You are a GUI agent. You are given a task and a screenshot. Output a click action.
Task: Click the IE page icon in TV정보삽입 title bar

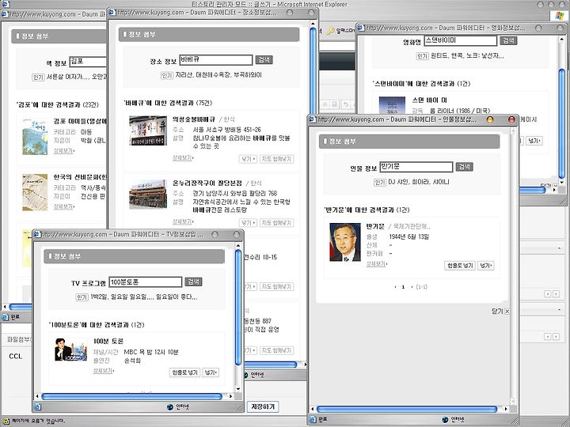click(37, 234)
